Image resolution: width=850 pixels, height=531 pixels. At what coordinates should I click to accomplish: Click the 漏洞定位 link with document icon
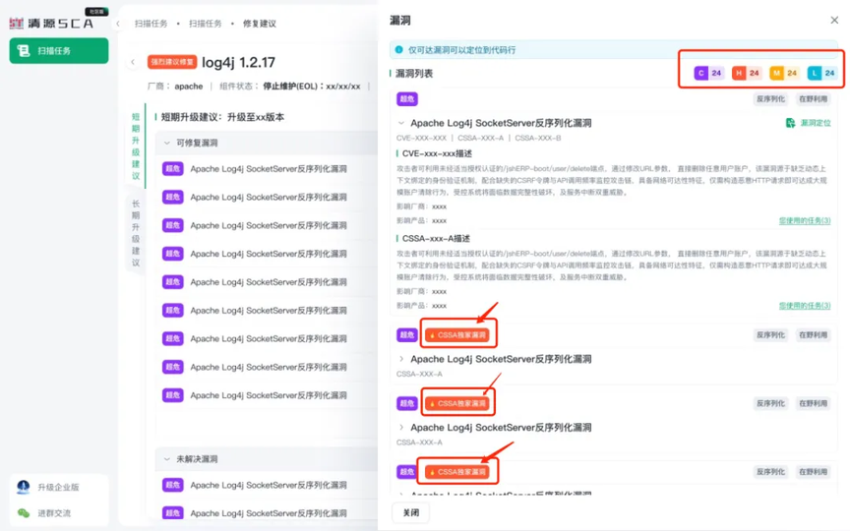(809, 123)
